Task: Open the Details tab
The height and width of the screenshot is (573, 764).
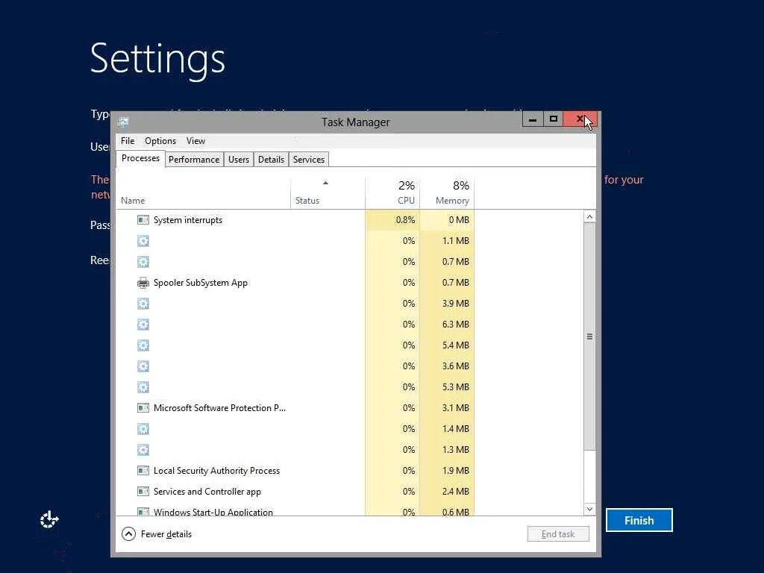Action: (x=271, y=160)
